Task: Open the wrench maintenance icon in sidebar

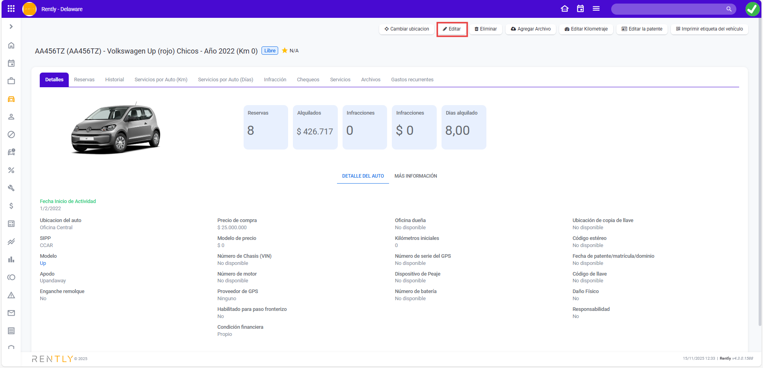Action: pyautogui.click(x=11, y=188)
